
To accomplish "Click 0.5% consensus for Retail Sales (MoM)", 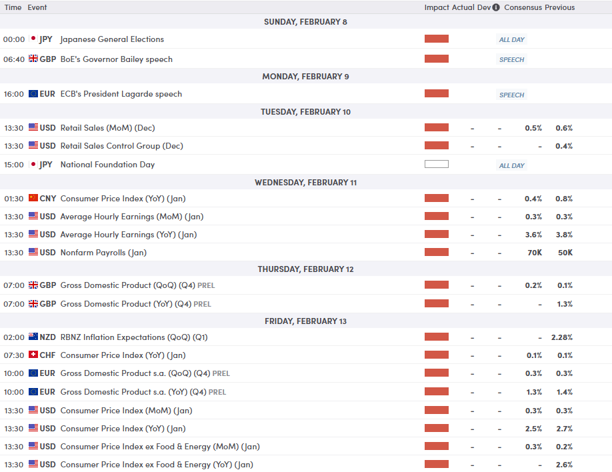I will pos(533,128).
